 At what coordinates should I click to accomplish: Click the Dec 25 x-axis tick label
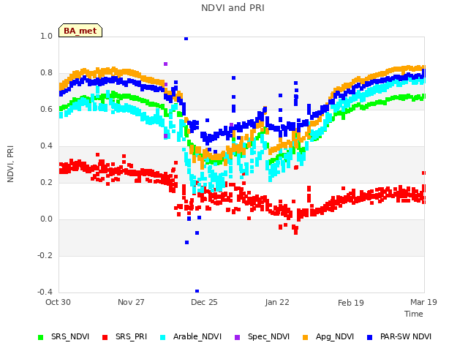[204, 302]
